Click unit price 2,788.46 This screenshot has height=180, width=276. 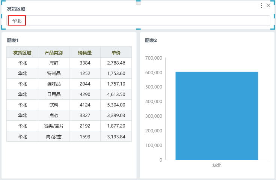(116, 63)
